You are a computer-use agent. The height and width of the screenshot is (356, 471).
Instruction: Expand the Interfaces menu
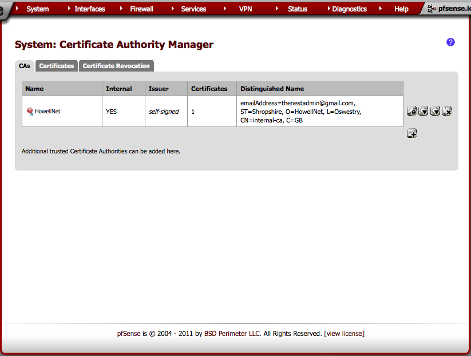coord(90,9)
